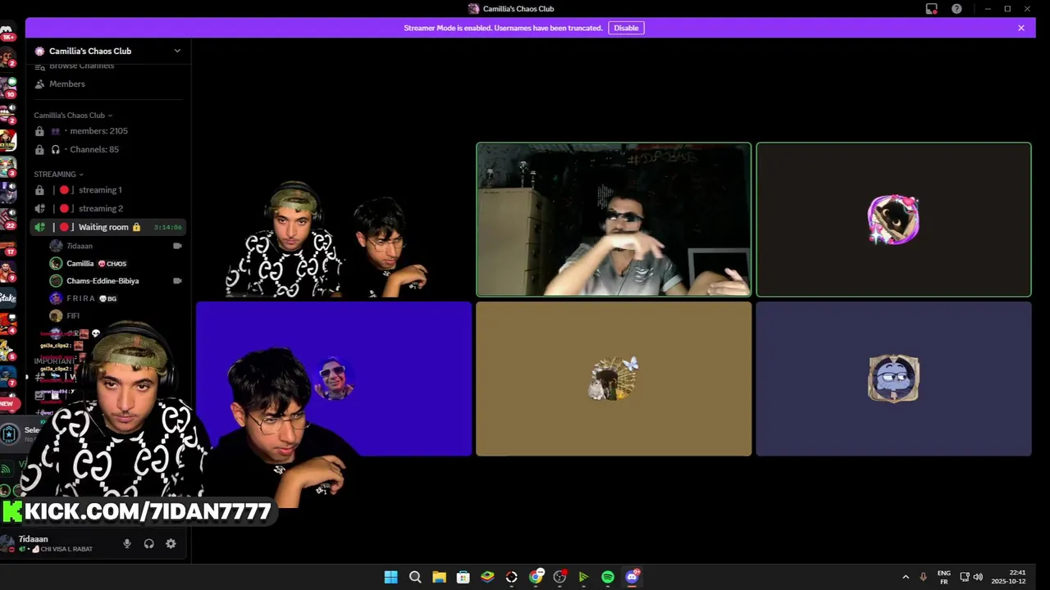Open BlueStacks from taskbar
The image size is (1050, 590).
[x=487, y=577]
